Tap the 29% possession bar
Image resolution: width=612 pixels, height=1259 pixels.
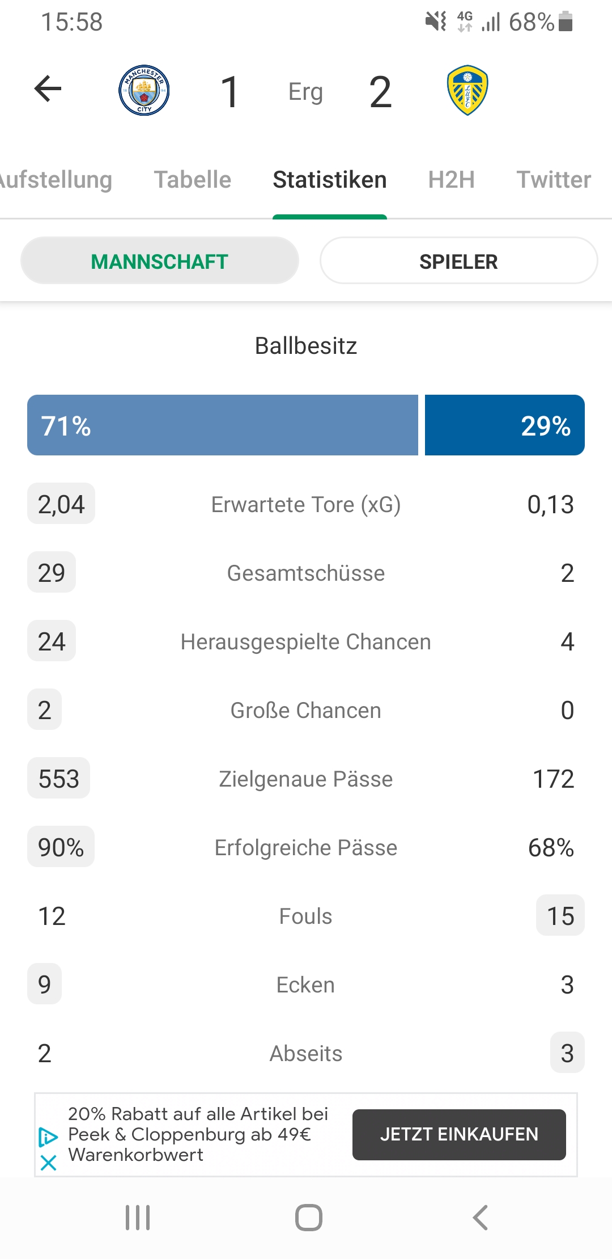click(505, 425)
